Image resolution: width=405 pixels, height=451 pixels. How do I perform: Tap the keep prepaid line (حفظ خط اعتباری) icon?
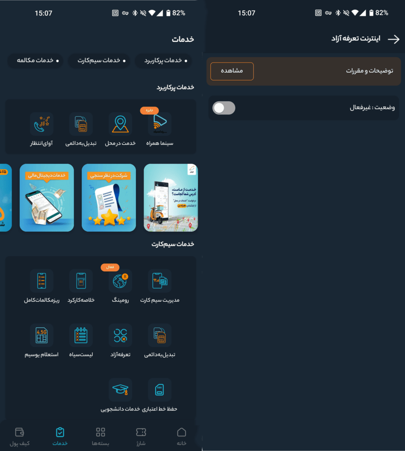(160, 390)
